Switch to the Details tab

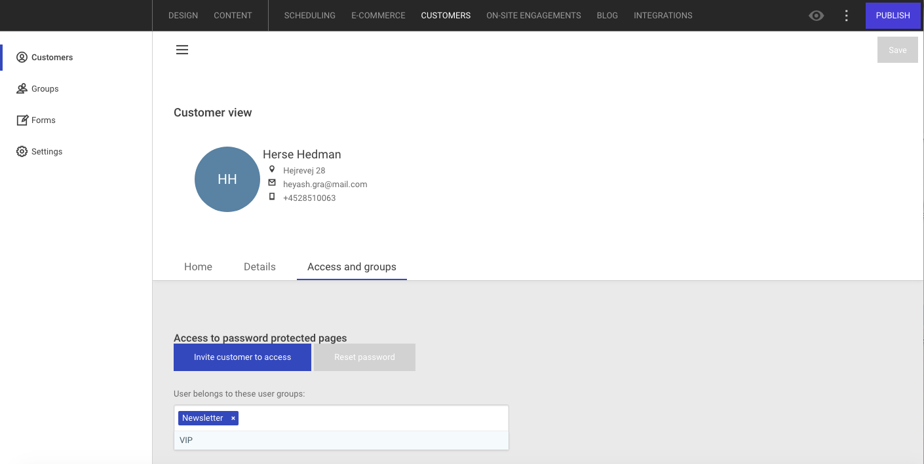(260, 267)
